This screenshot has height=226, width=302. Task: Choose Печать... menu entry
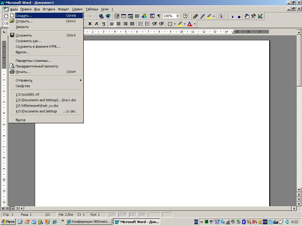[x=46, y=72]
